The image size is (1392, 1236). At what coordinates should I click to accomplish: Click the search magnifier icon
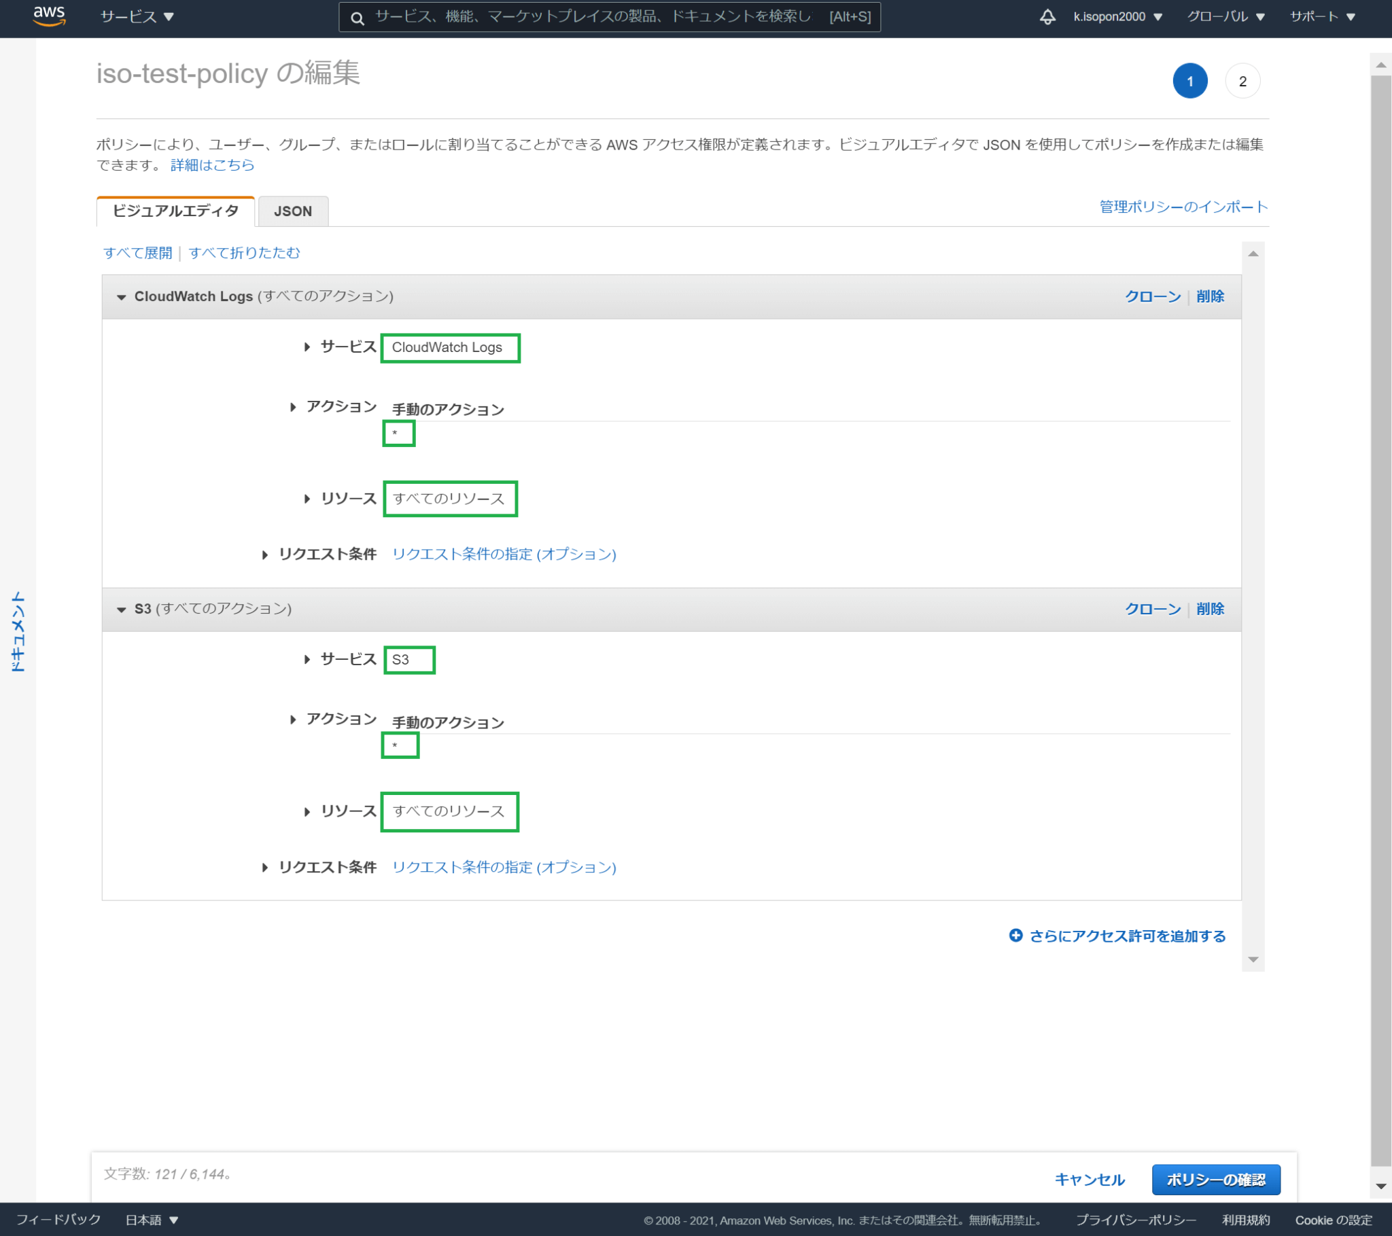click(x=358, y=18)
